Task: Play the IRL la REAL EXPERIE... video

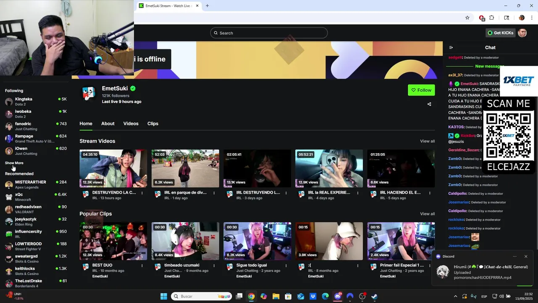Action: click(329, 168)
